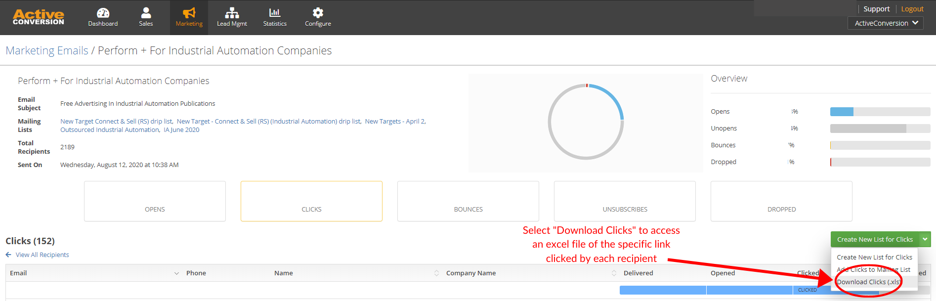Viewport: 936px width, 301px height.
Task: Click the Logout link
Action: [x=912, y=9]
